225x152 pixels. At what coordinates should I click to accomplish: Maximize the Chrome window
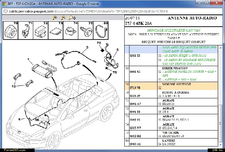[x=207, y=2]
